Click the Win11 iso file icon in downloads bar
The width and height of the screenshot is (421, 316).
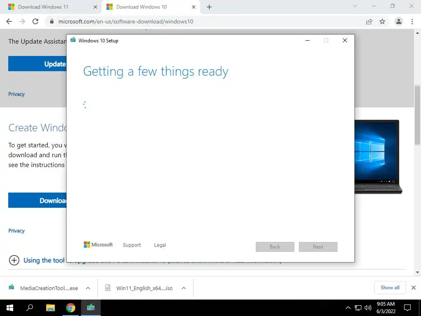coord(108,288)
